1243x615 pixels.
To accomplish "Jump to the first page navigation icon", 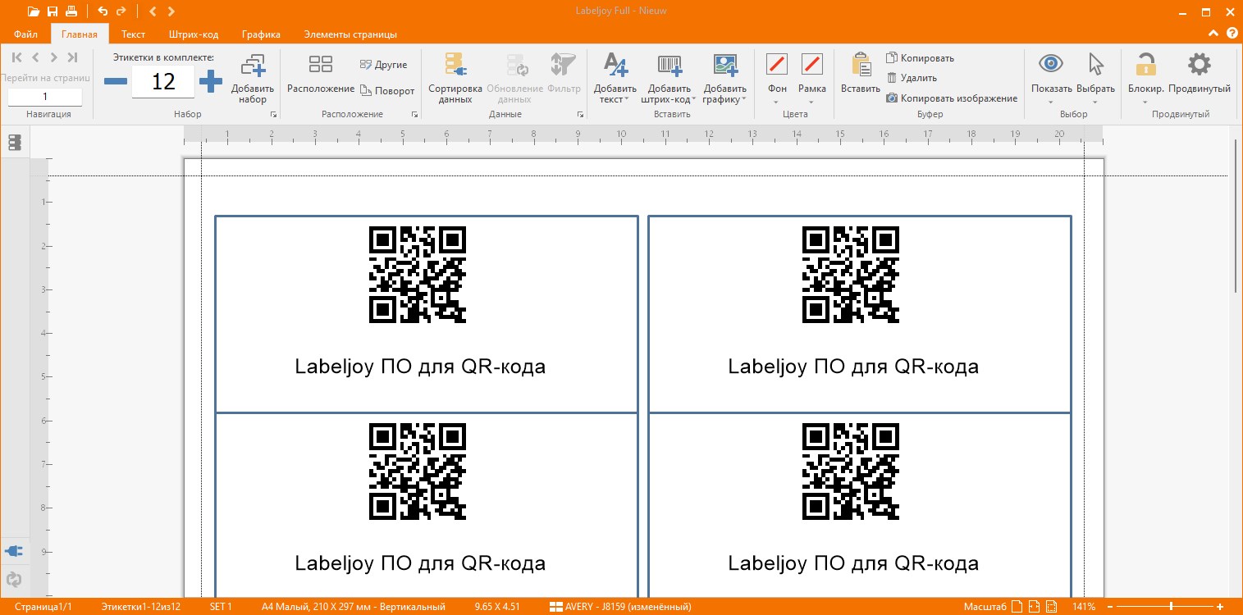I will [x=17, y=57].
